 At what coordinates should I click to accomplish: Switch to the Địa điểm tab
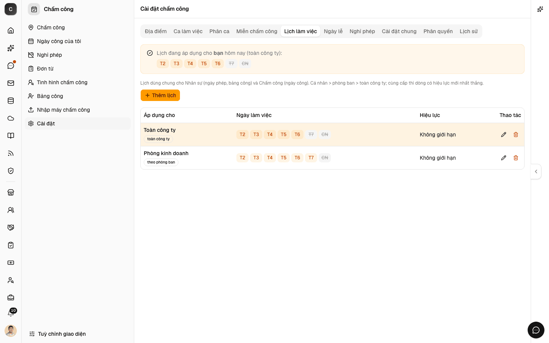156,31
